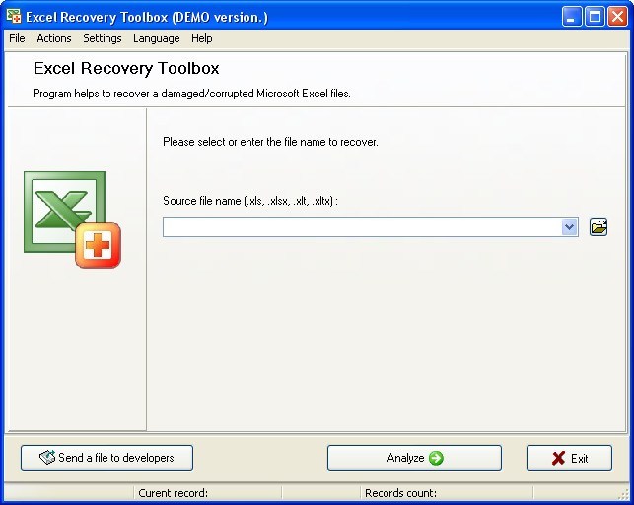Viewport: 634px width, 505px height.
Task: Click the open folder browse icon
Action: coord(598,227)
